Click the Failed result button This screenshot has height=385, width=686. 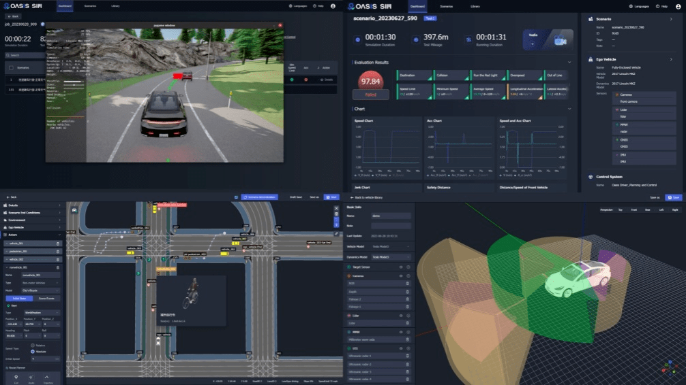click(x=370, y=95)
